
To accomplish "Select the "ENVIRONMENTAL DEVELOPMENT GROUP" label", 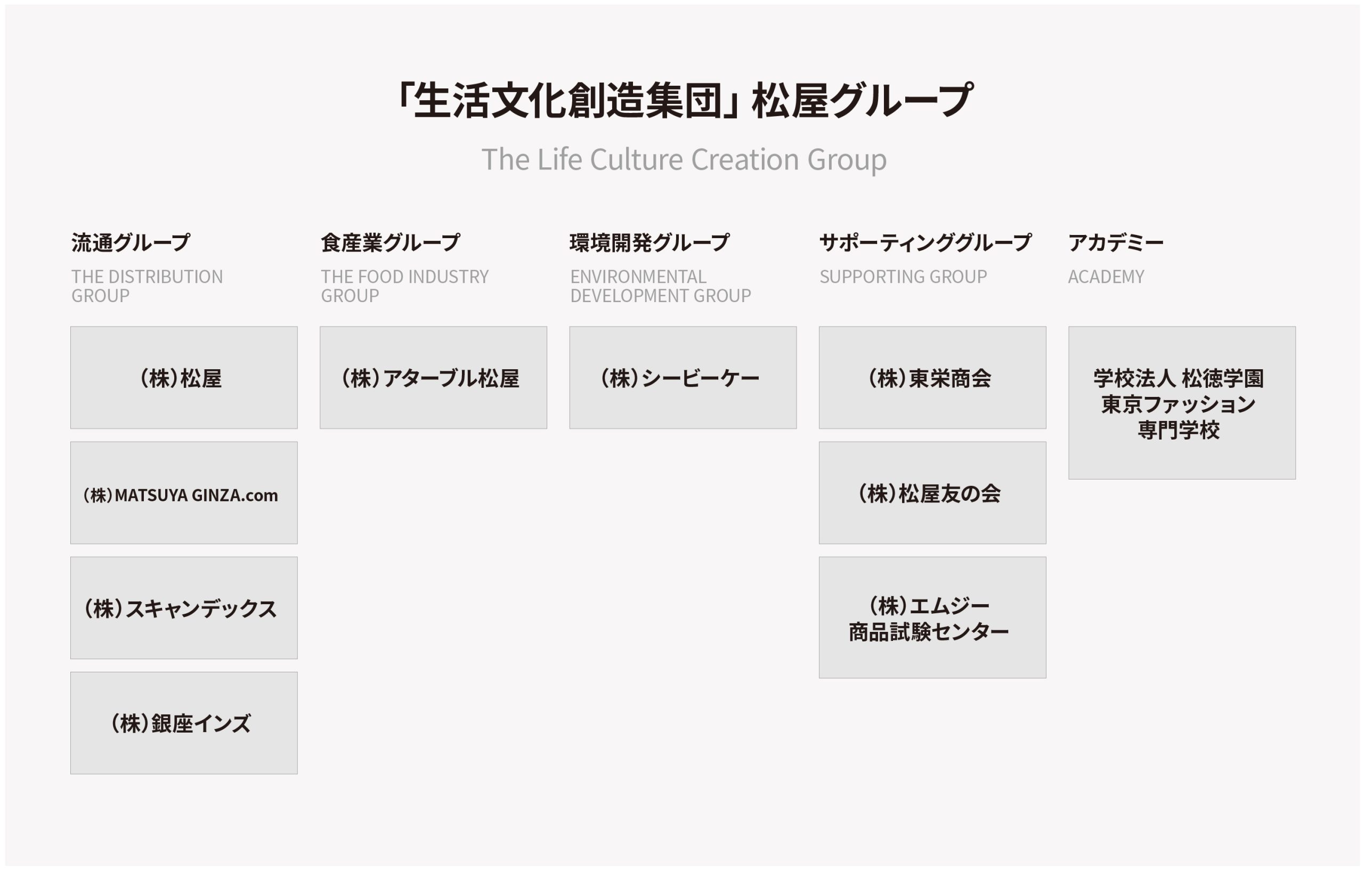I will click(x=661, y=286).
